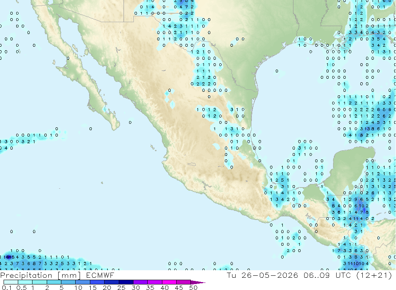Click the '0.1' legend value
This screenshot has width=396, height=290.
point(7,288)
